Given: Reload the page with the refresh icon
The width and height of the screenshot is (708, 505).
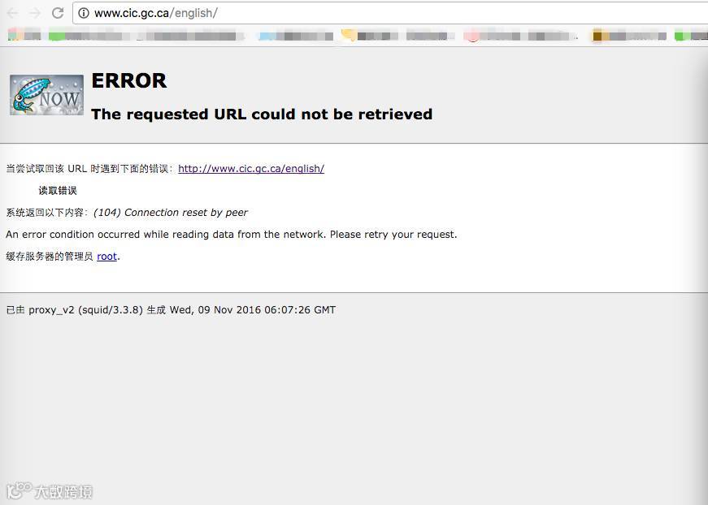Looking at the screenshot, I should pos(58,13).
